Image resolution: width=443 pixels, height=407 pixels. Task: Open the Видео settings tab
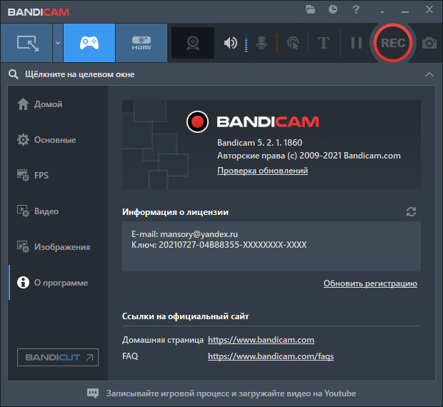[46, 211]
